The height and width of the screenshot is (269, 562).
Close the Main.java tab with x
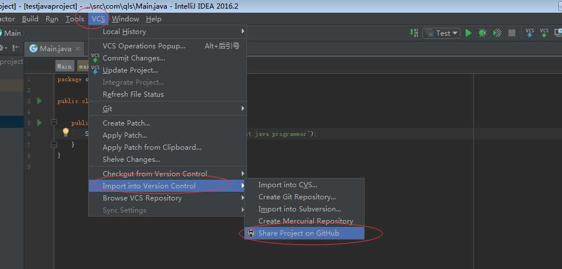[x=77, y=48]
